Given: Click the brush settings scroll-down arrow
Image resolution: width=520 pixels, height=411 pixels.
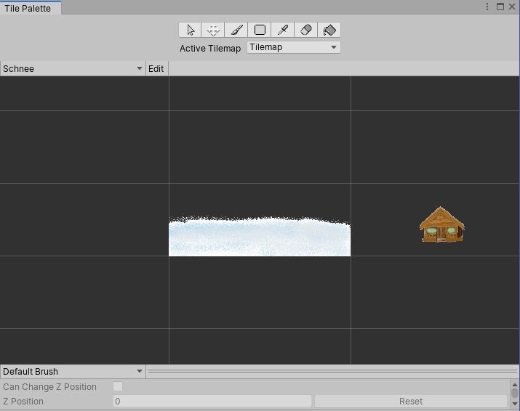Looking at the screenshot, I should tap(515, 404).
